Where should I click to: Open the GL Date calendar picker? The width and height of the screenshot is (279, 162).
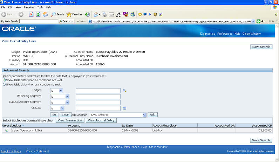pos(124,108)
